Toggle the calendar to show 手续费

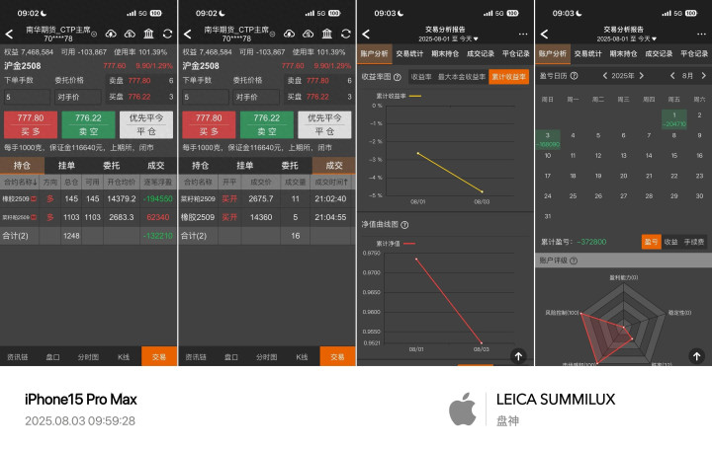click(x=694, y=242)
